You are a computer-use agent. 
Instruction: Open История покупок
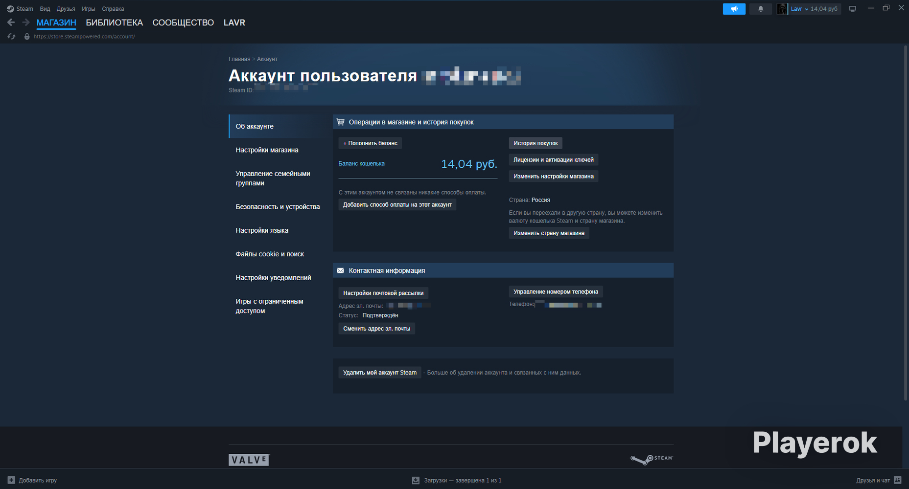pos(536,143)
